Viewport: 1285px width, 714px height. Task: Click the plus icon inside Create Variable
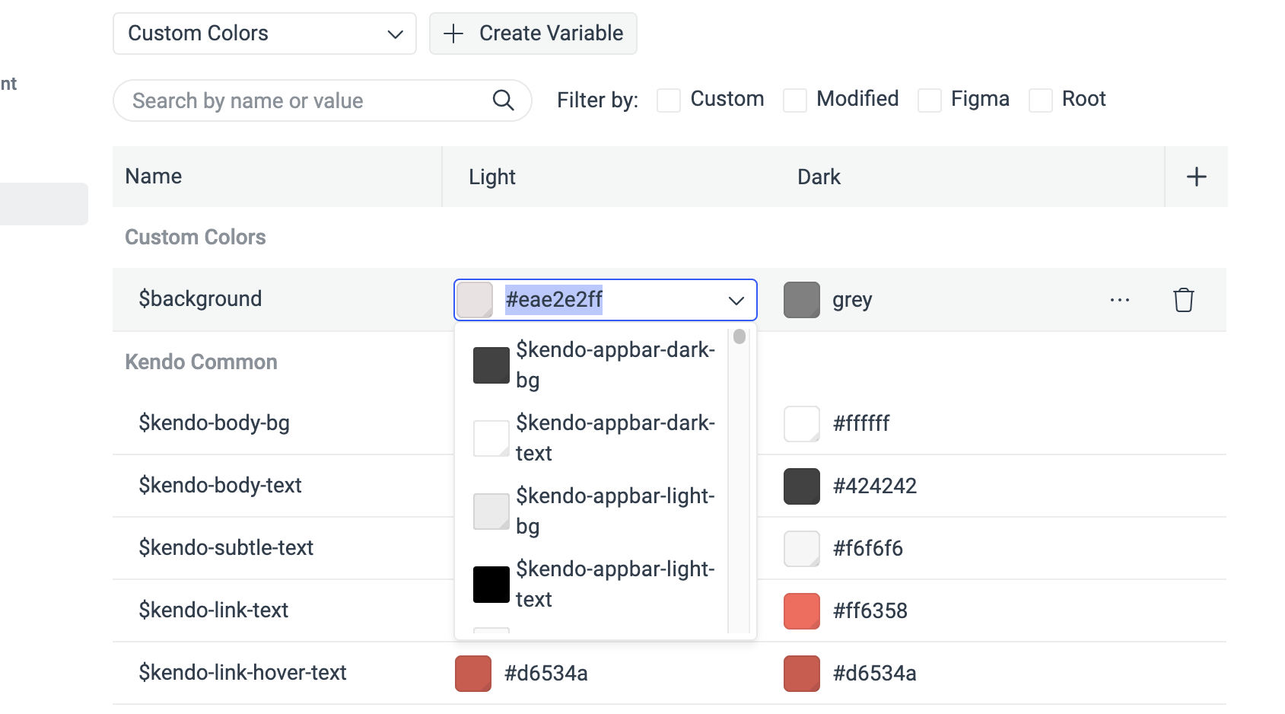tap(453, 33)
